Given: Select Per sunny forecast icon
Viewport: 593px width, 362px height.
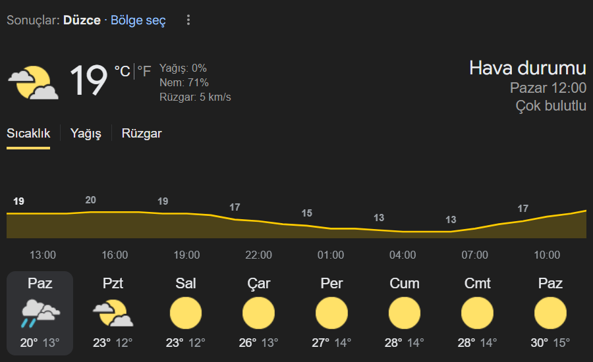Looking at the screenshot, I should click(331, 313).
